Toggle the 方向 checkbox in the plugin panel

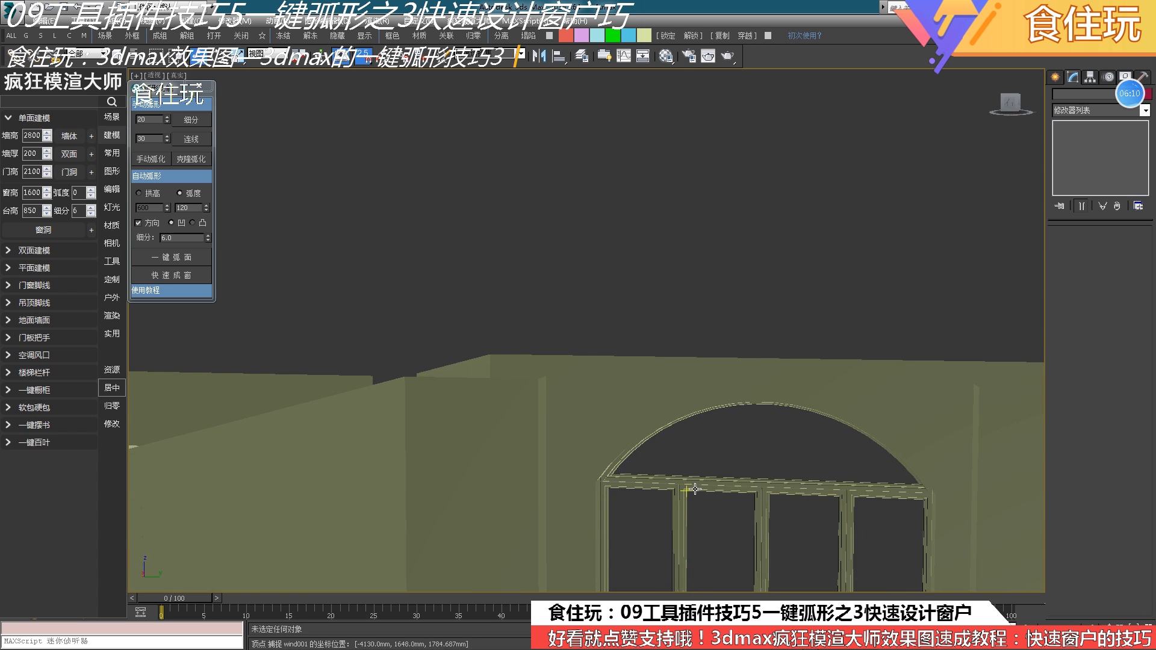point(138,222)
